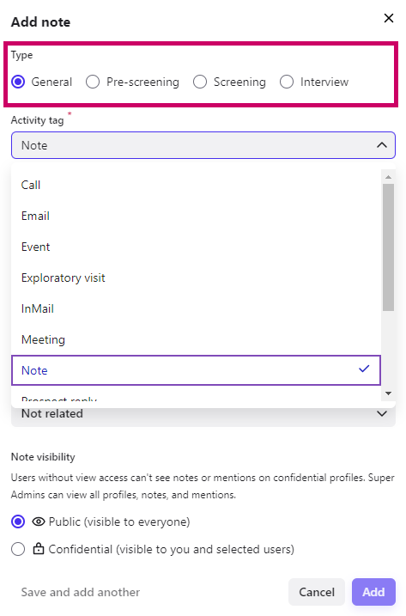Choose InMail activity tag option
The height and width of the screenshot is (616, 406).
pyautogui.click(x=196, y=308)
